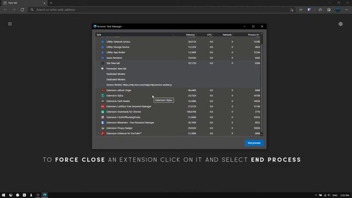This screenshot has height=198, width=352.
Task: Click the End process button
Action: point(254,143)
